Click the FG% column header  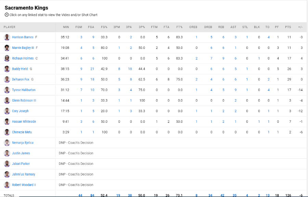coord(104,27)
